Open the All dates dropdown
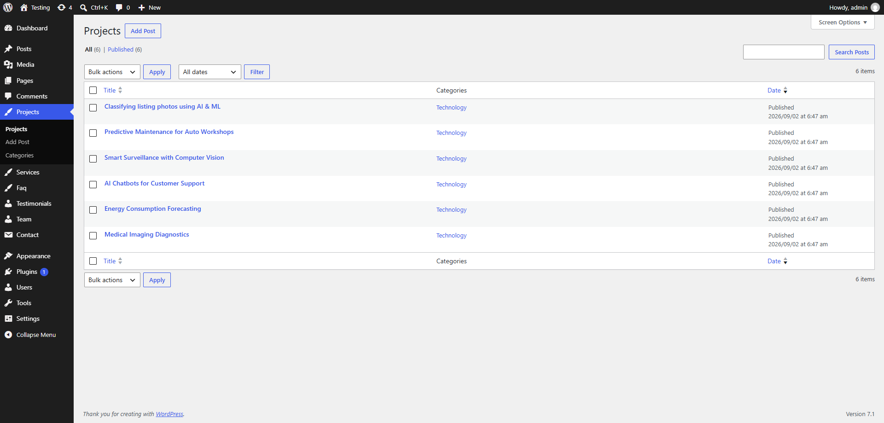Viewport: 884px width, 423px height. pyautogui.click(x=210, y=72)
